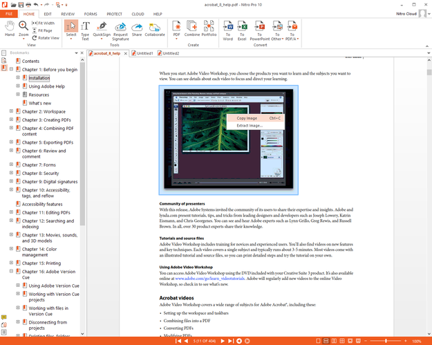Save document via quick access toolbar
The image size is (432, 345).
tap(21, 5)
